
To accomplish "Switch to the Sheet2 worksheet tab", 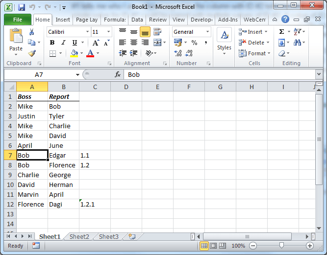I will click(x=79, y=236).
